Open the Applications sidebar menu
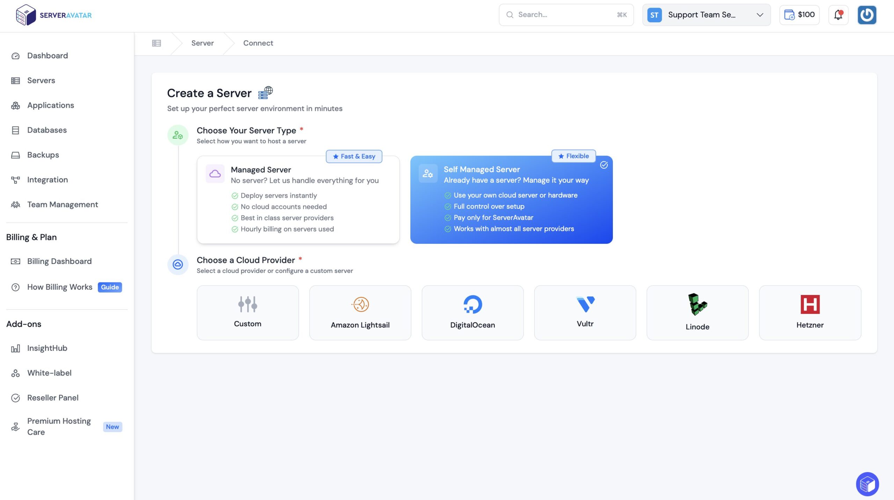This screenshot has height=500, width=894. [51, 105]
